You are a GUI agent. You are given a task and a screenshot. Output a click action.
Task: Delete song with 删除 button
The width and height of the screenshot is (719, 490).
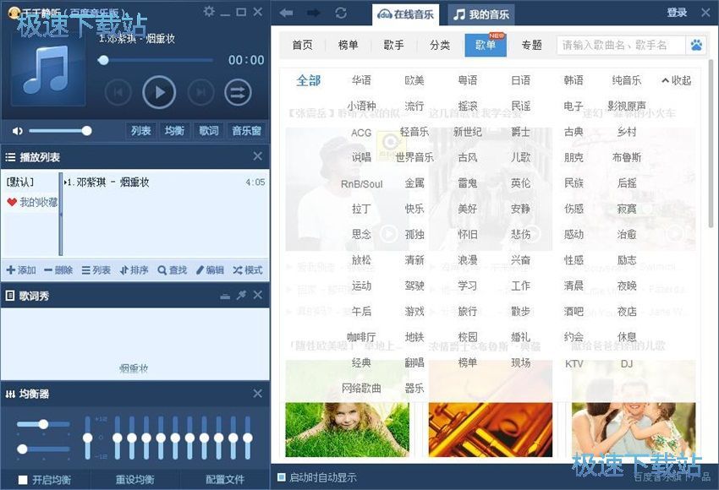(x=58, y=270)
